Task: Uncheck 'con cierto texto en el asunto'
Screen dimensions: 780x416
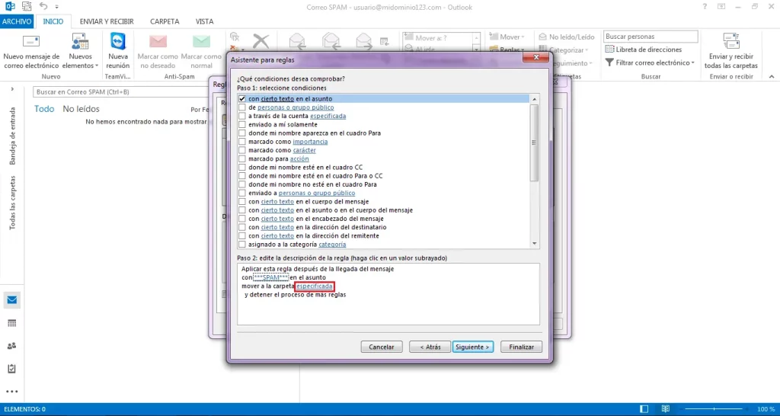Action: (x=242, y=99)
